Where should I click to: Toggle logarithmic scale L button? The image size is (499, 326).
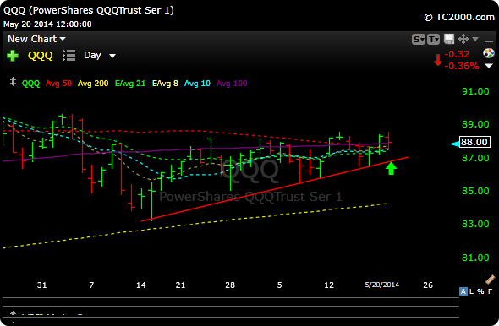click(x=471, y=291)
